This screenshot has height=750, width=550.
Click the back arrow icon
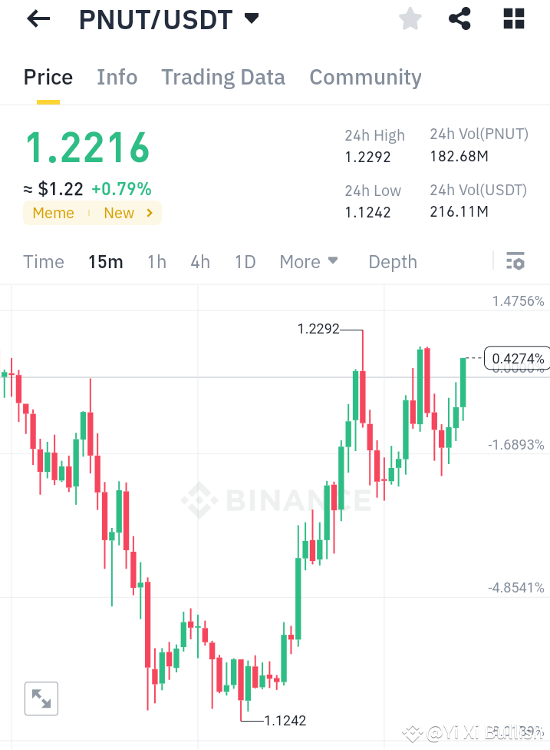point(37,18)
